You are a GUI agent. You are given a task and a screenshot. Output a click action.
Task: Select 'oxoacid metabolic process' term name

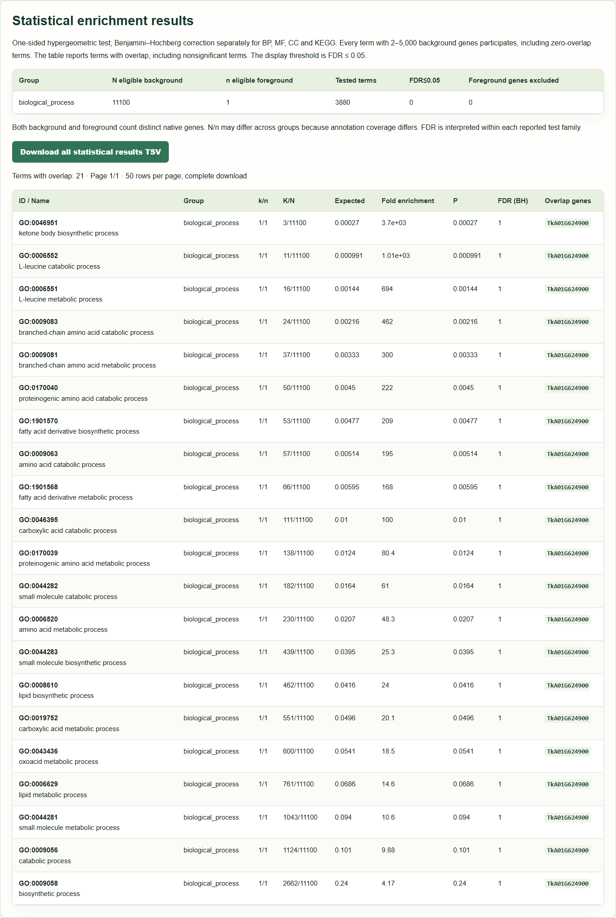pos(58,762)
